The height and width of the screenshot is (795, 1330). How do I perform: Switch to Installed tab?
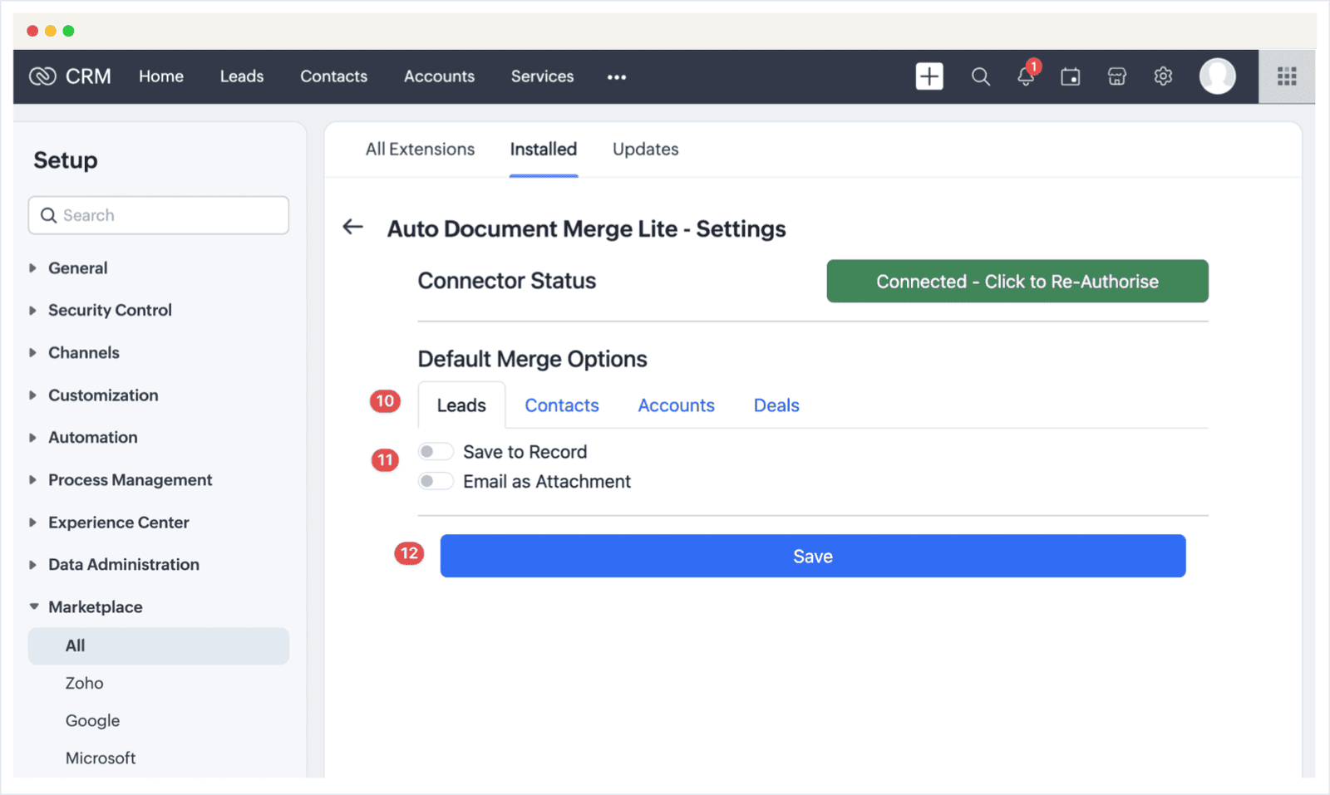544,150
